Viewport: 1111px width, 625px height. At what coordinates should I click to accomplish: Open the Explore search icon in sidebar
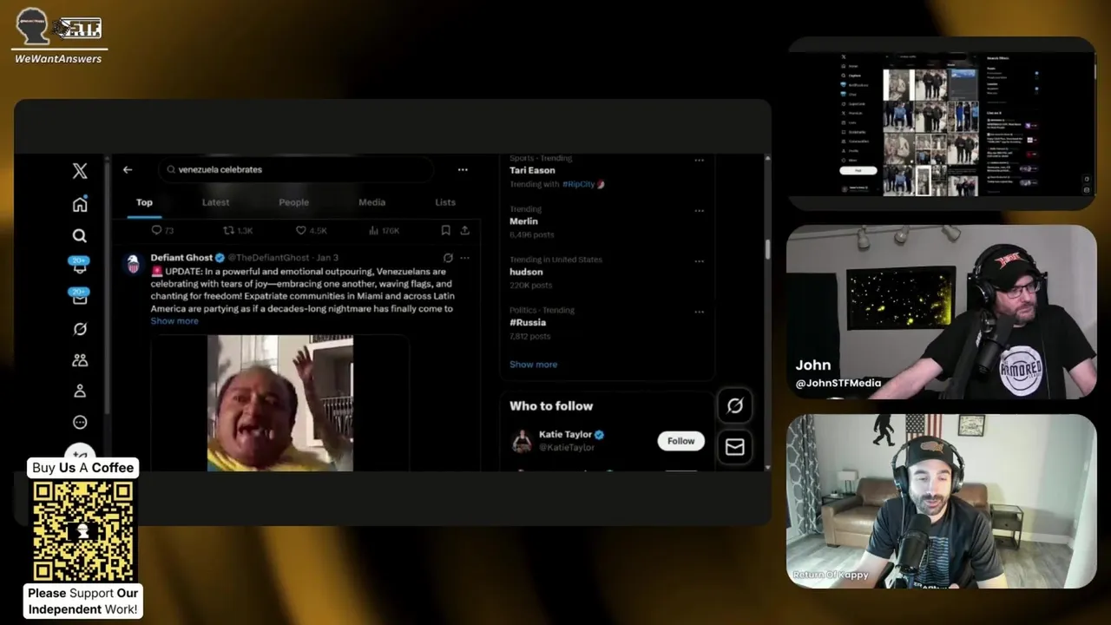[80, 235]
